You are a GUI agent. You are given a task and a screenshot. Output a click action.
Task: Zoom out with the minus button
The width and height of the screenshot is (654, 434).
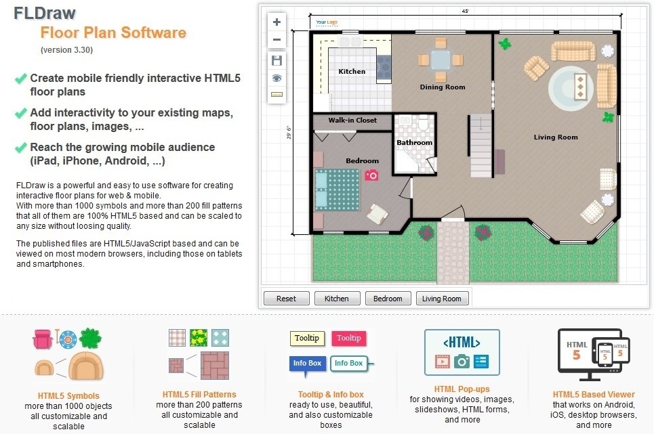[x=277, y=40]
